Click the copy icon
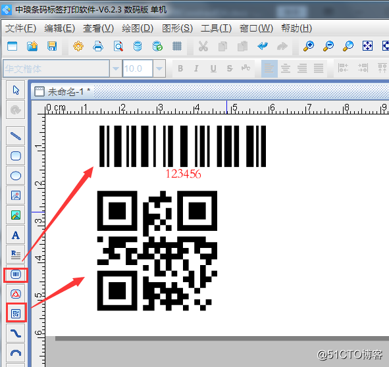 222,46
